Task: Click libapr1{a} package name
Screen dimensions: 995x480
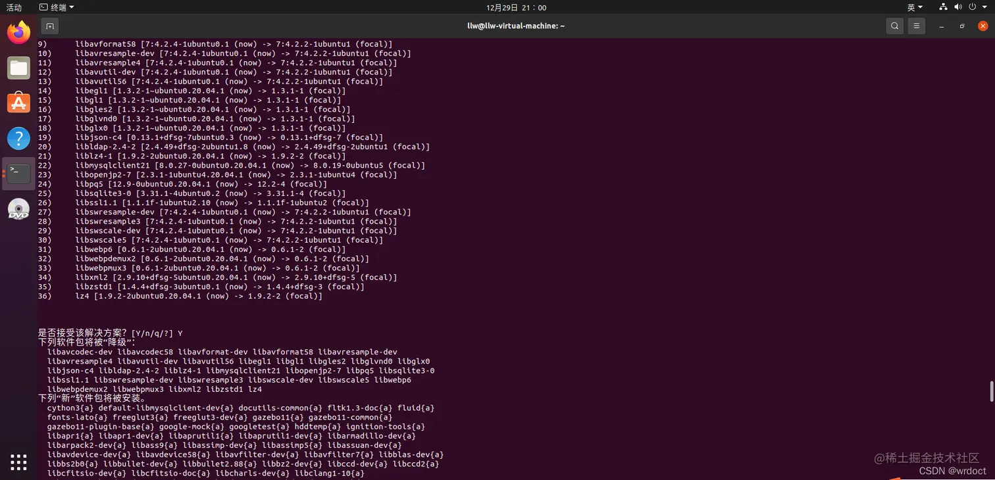Action: coord(70,436)
